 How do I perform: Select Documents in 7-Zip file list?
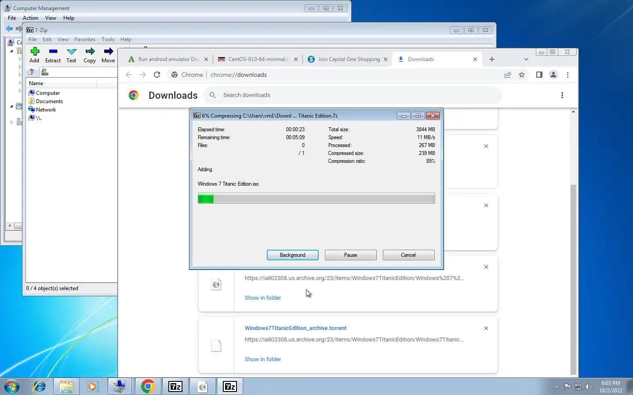point(45,101)
